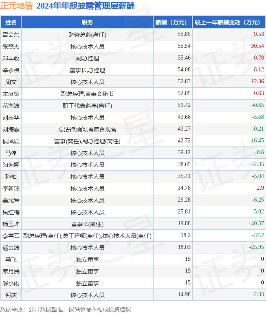266x313 pixels.
Task: Select the name 雷会东
Action: pos(11,35)
